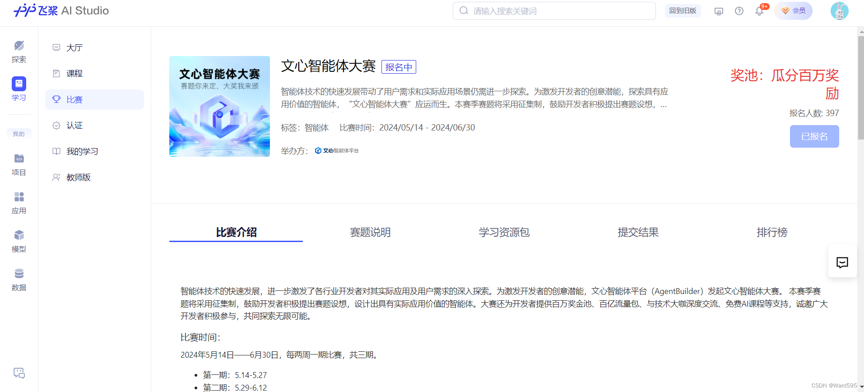The image size is (864, 392).
Task: Click the 第一期：5.14-5.27 list item
Action: coord(235,375)
